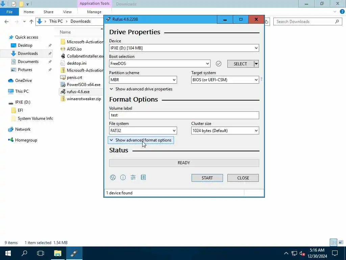This screenshot has width=346, height=260.
Task: Open the View ribbon tab
Action: coord(67,12)
